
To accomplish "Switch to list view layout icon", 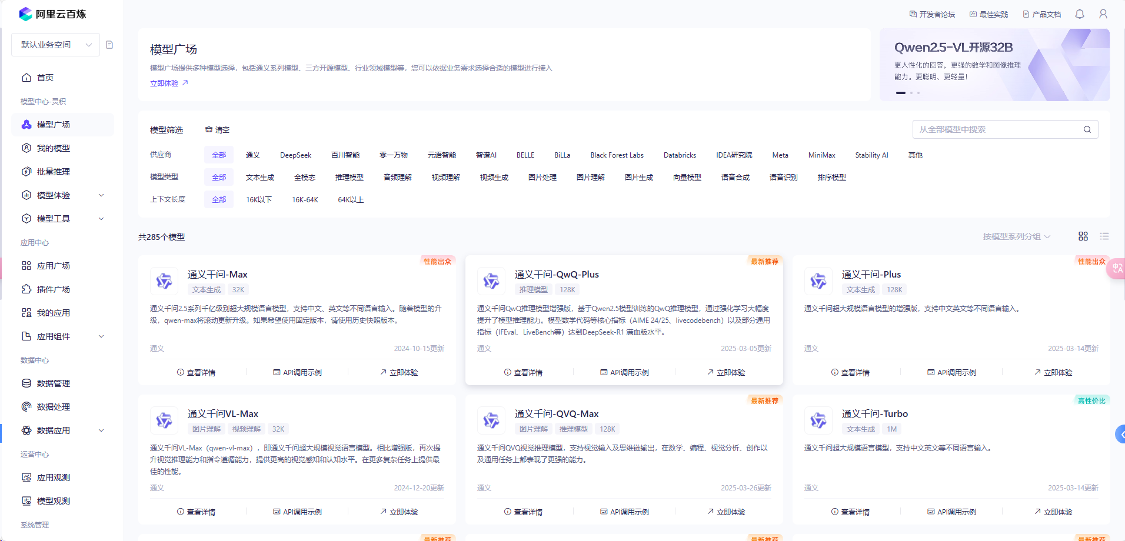I will 1104,236.
